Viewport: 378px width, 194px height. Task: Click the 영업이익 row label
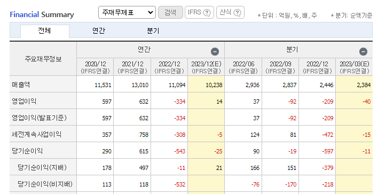pos(24,101)
